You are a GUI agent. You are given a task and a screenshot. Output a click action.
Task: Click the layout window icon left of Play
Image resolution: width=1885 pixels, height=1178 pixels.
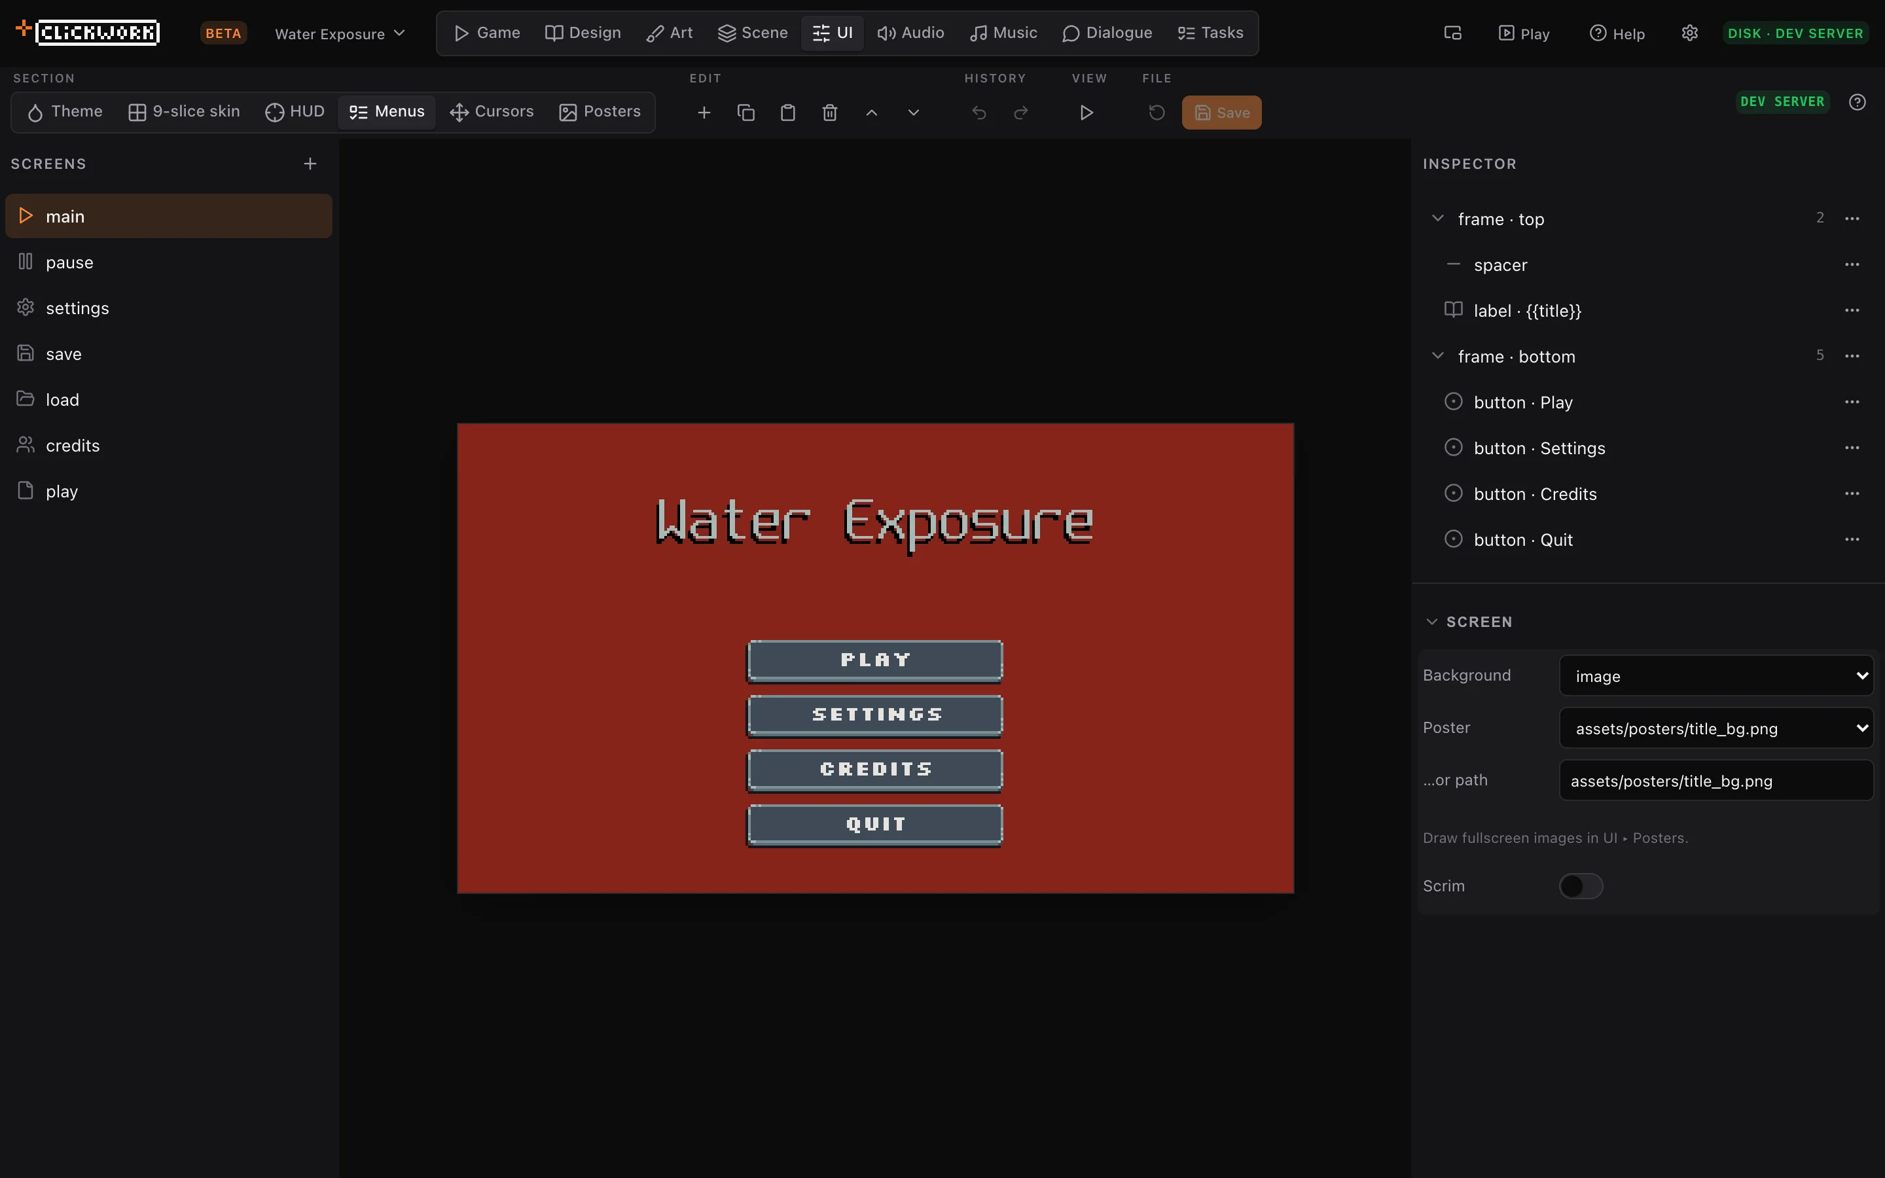click(1453, 33)
